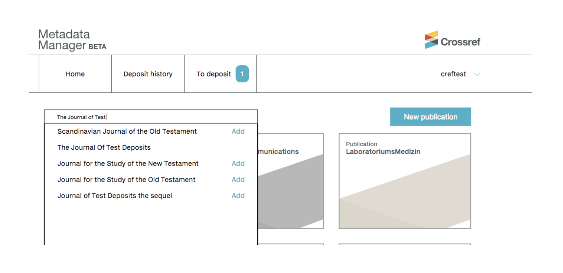Click the New publication button
The width and height of the screenshot is (563, 273).
[430, 117]
